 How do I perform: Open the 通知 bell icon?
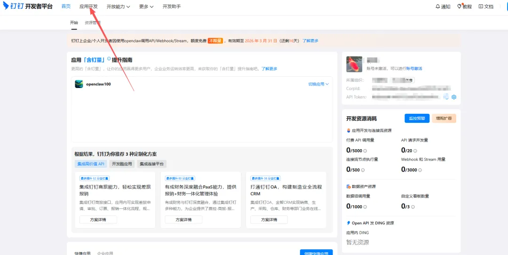[438, 7]
